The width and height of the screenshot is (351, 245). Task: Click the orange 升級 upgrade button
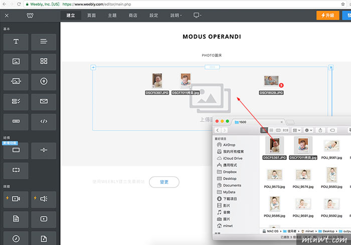tap(328, 15)
